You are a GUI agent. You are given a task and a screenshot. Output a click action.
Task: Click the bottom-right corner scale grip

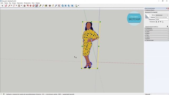pos(97,68)
